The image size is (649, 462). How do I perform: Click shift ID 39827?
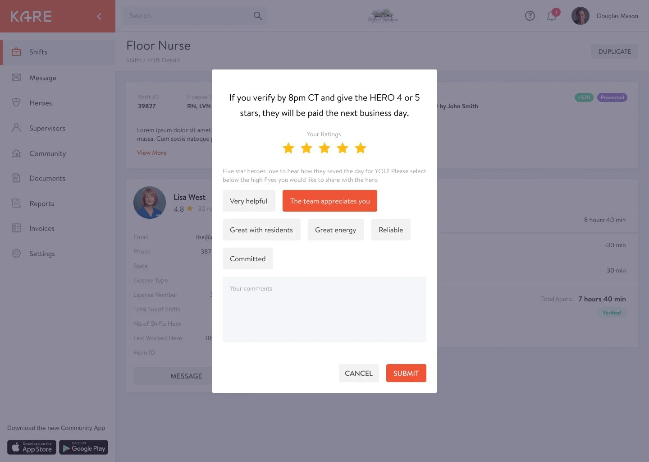(147, 106)
